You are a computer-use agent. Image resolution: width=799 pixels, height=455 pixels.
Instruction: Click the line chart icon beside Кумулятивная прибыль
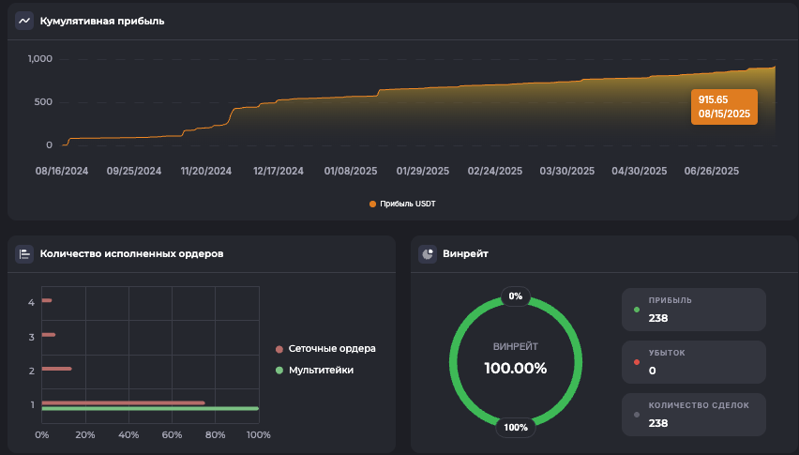pos(24,21)
